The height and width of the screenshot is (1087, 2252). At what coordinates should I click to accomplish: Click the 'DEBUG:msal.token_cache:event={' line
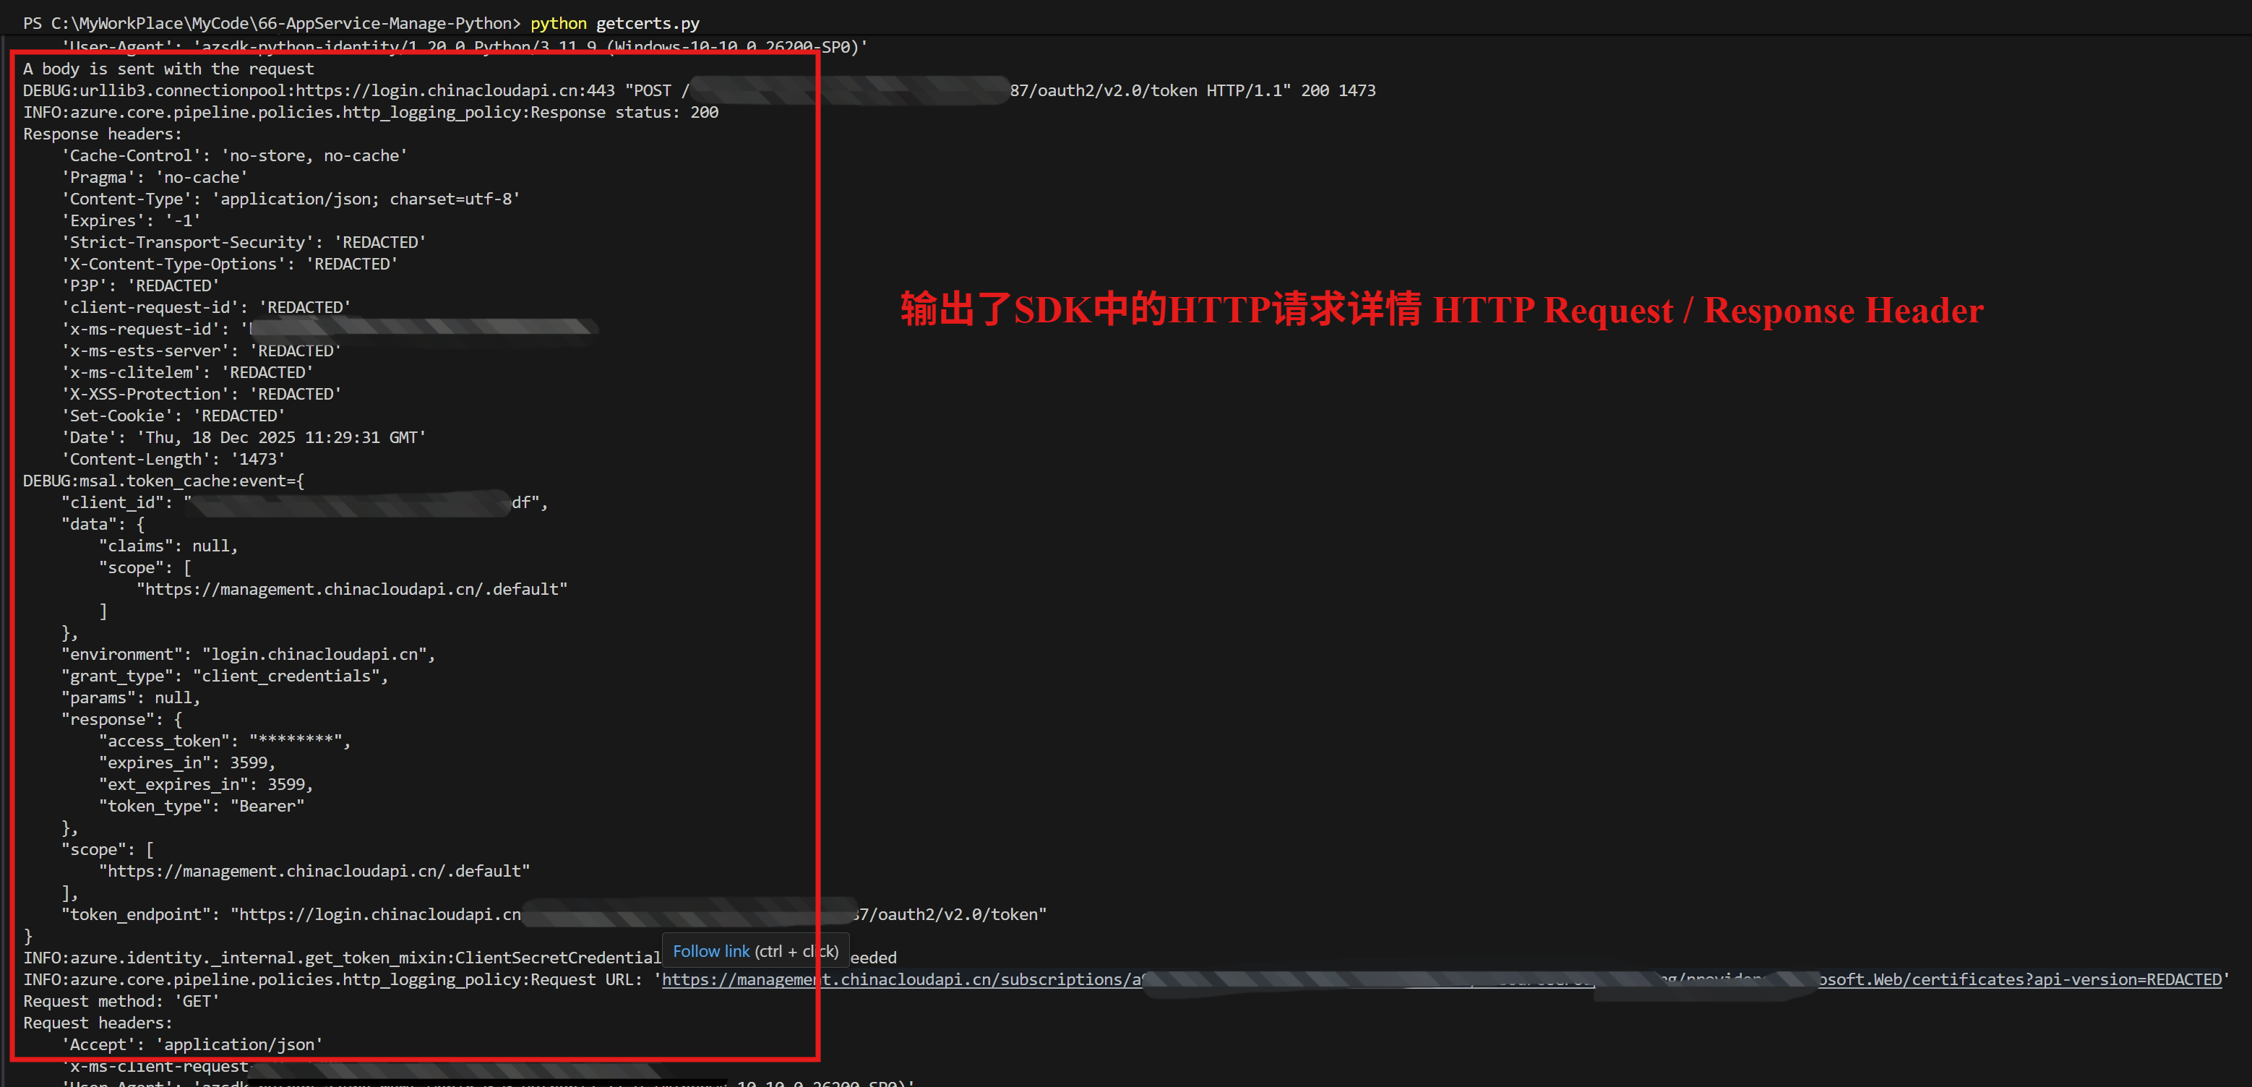(x=163, y=481)
